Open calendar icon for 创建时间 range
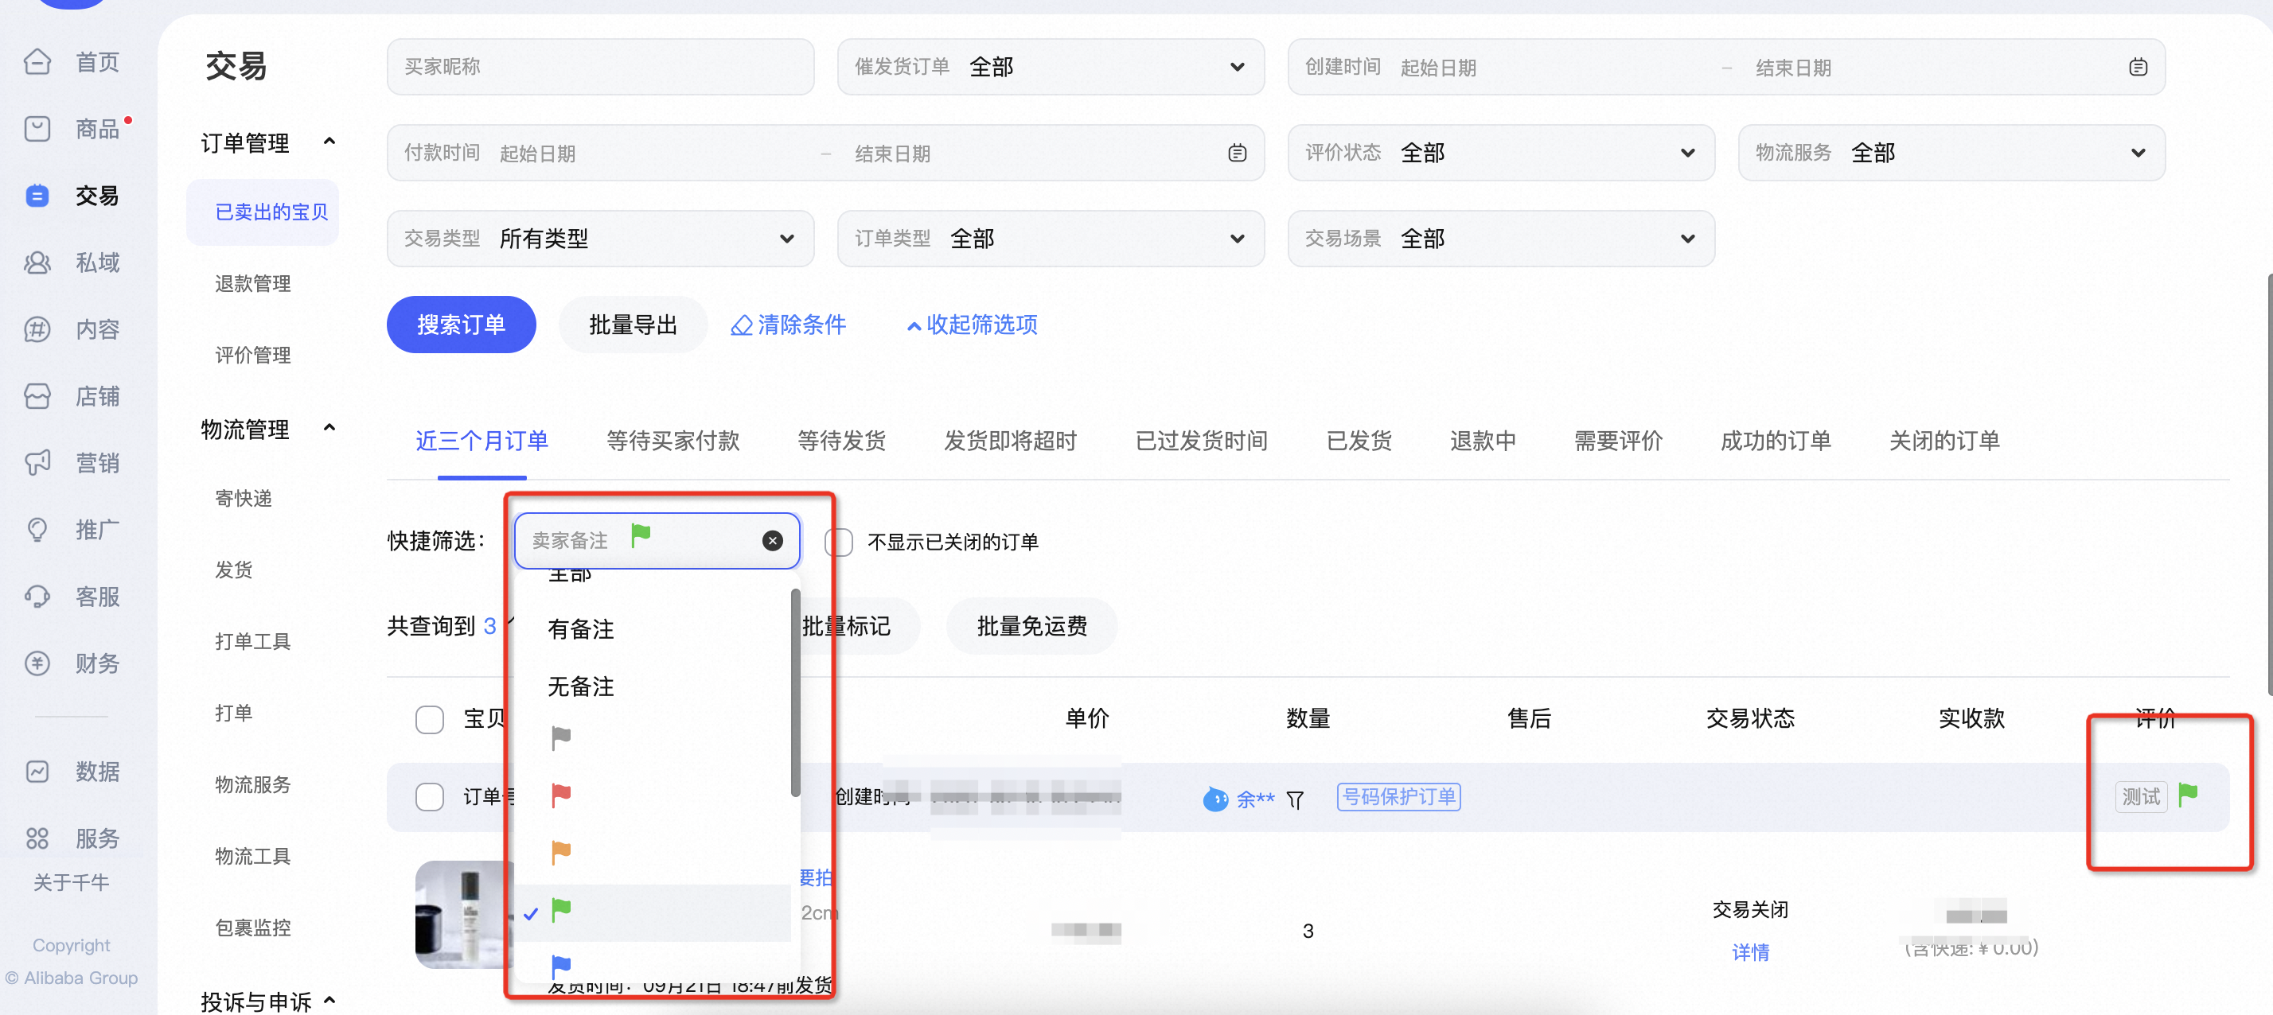2273x1015 pixels. tap(2138, 67)
